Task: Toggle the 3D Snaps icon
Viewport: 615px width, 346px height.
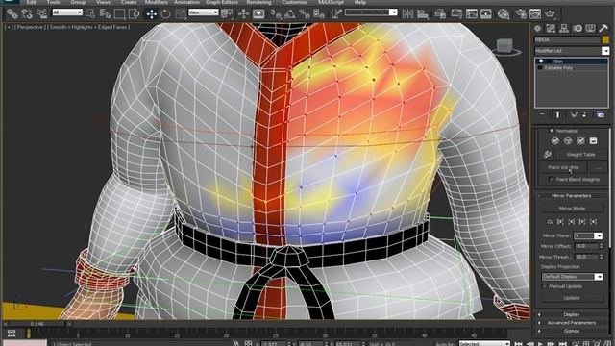Action: click(x=276, y=14)
